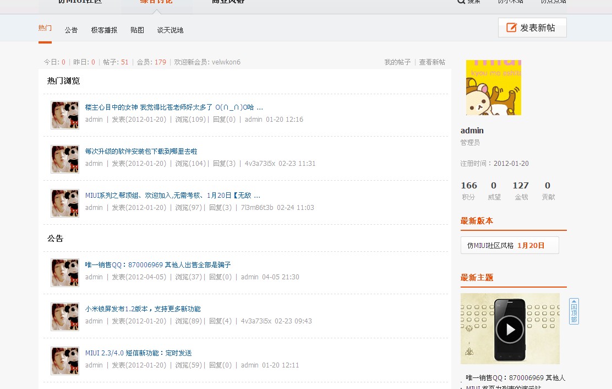The image size is (612, 389).
Task: Click author admin under 小米锁屏发布1.2版本 post
Action: click(x=94, y=321)
